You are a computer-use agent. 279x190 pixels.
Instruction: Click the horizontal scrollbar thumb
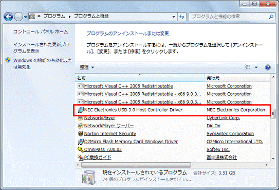click(x=136, y=165)
